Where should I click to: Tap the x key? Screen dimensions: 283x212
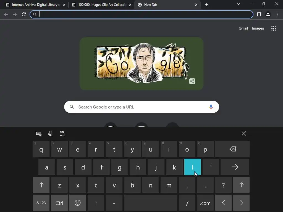pos(78,185)
